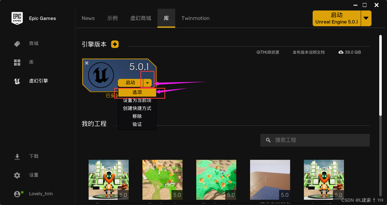
Task: Switch to the News tab
Action: tap(88, 18)
